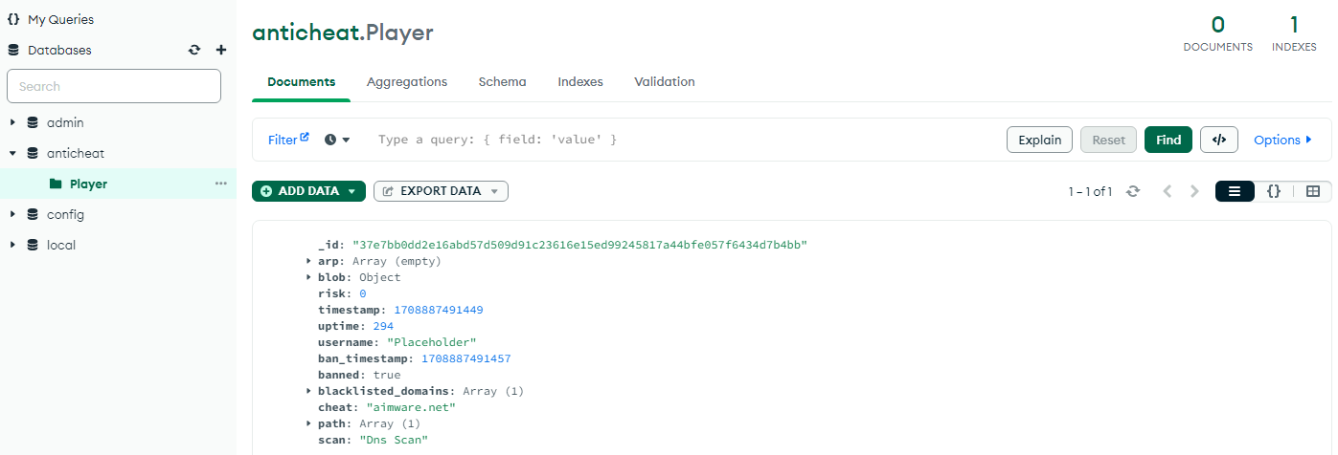This screenshot has height=455, width=1338.
Task: Click the Find button
Action: point(1168,140)
